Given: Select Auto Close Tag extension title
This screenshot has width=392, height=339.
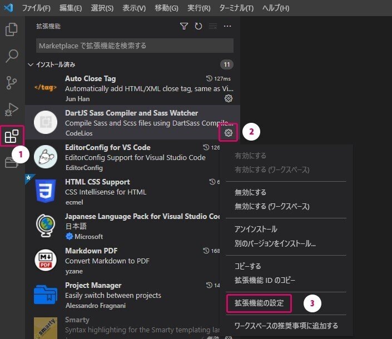Looking at the screenshot, I should [91, 78].
